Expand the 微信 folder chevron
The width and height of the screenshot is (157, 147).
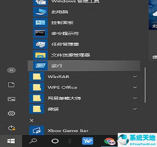[x=135, y=109]
